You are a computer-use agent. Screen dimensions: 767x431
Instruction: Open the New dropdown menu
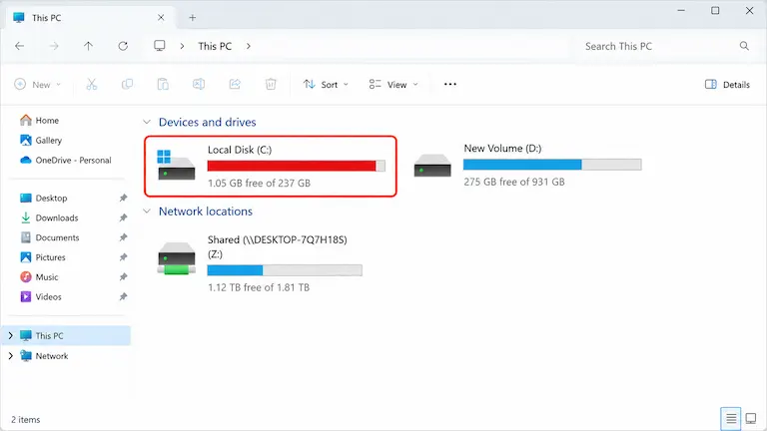pos(38,84)
